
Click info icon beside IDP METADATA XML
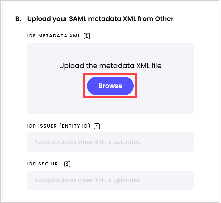[86, 36]
